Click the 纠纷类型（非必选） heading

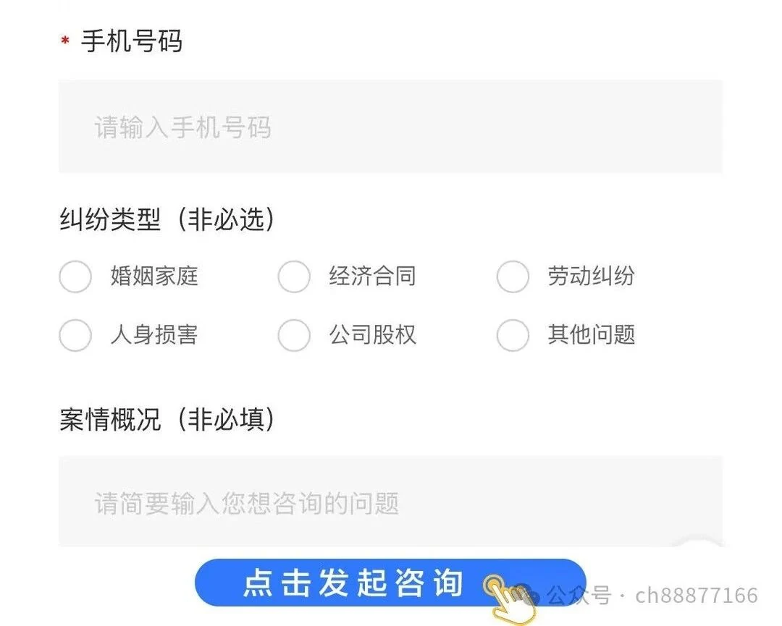coord(167,219)
